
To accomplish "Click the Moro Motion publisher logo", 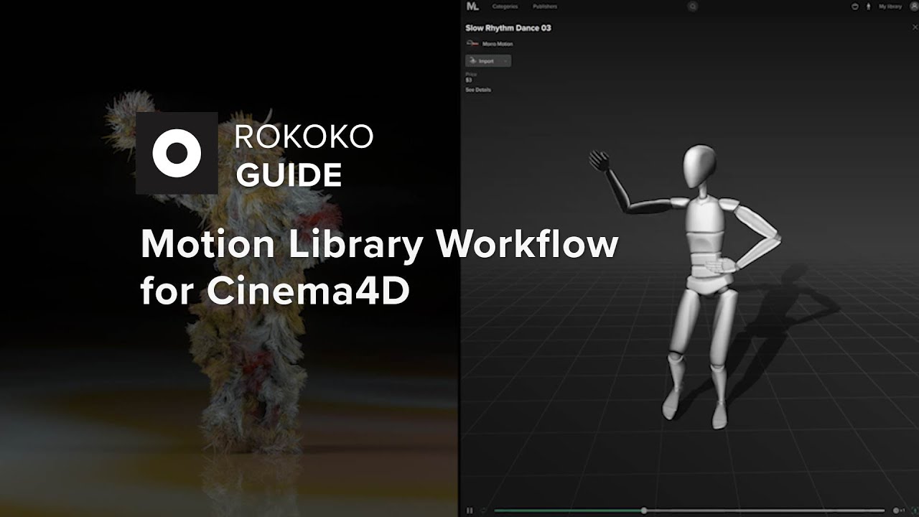I will 472,44.
